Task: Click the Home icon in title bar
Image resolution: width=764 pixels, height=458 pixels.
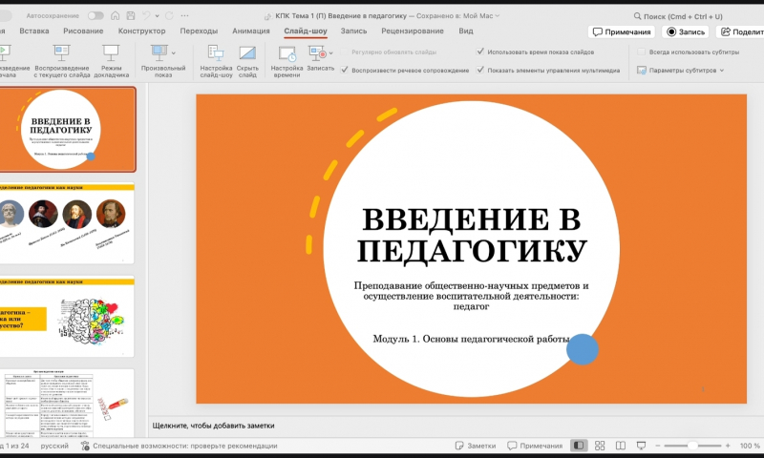Action: point(116,15)
